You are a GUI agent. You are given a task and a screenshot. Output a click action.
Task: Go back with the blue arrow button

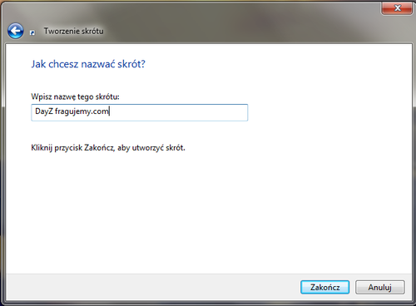tap(16, 31)
